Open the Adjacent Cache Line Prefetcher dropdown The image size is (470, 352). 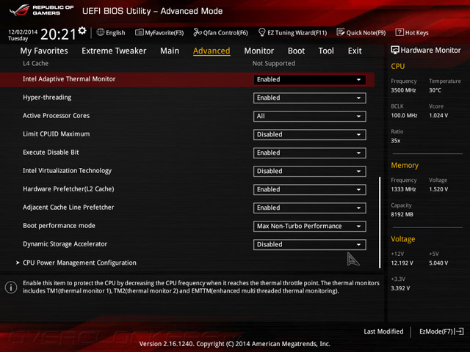pyautogui.click(x=310, y=208)
